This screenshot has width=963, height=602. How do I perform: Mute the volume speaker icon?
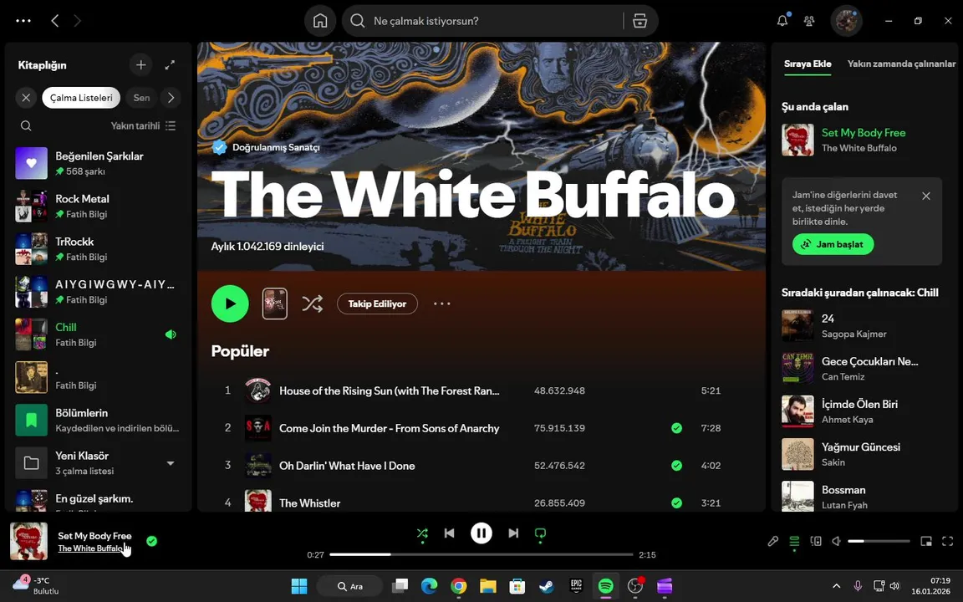(x=836, y=541)
